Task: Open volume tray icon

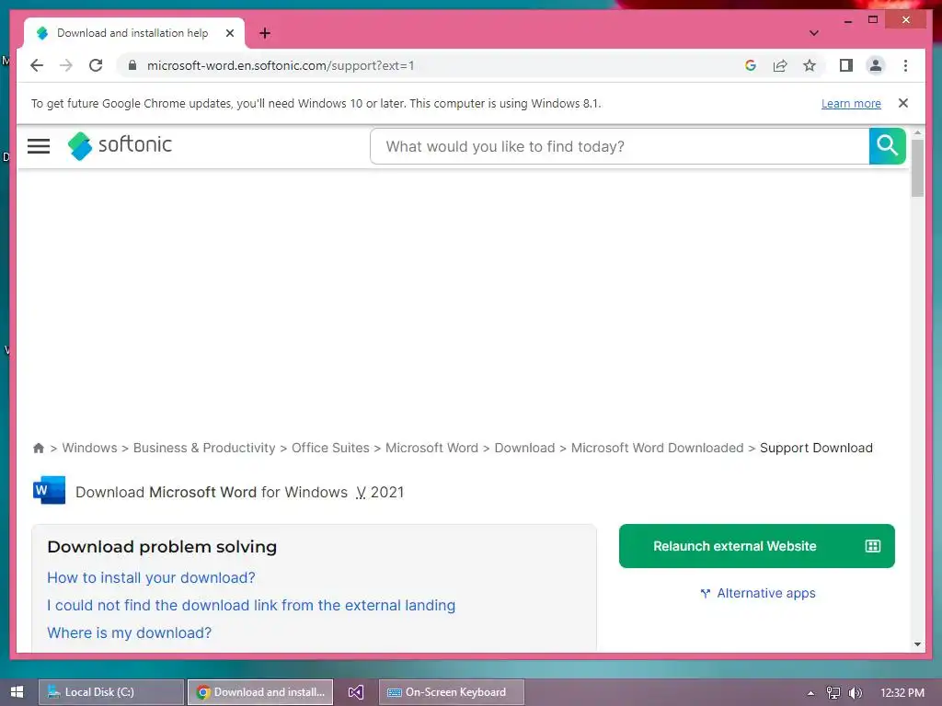Action: tap(855, 693)
